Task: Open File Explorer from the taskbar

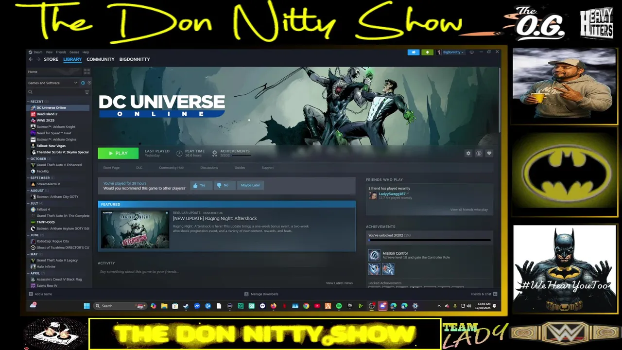Action: tap(164, 306)
